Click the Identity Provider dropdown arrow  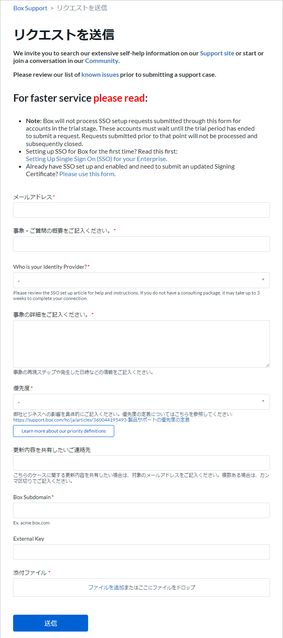coord(263,280)
